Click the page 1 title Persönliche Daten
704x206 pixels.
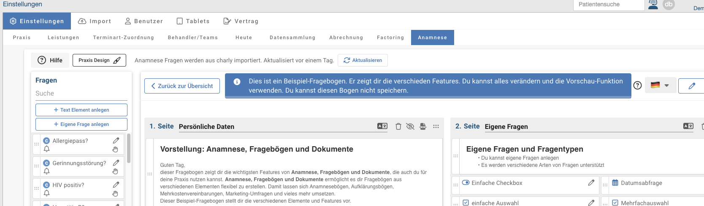[206, 126]
